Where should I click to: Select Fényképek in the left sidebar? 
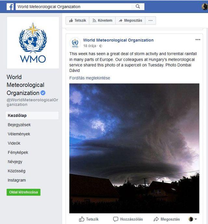[18, 153]
